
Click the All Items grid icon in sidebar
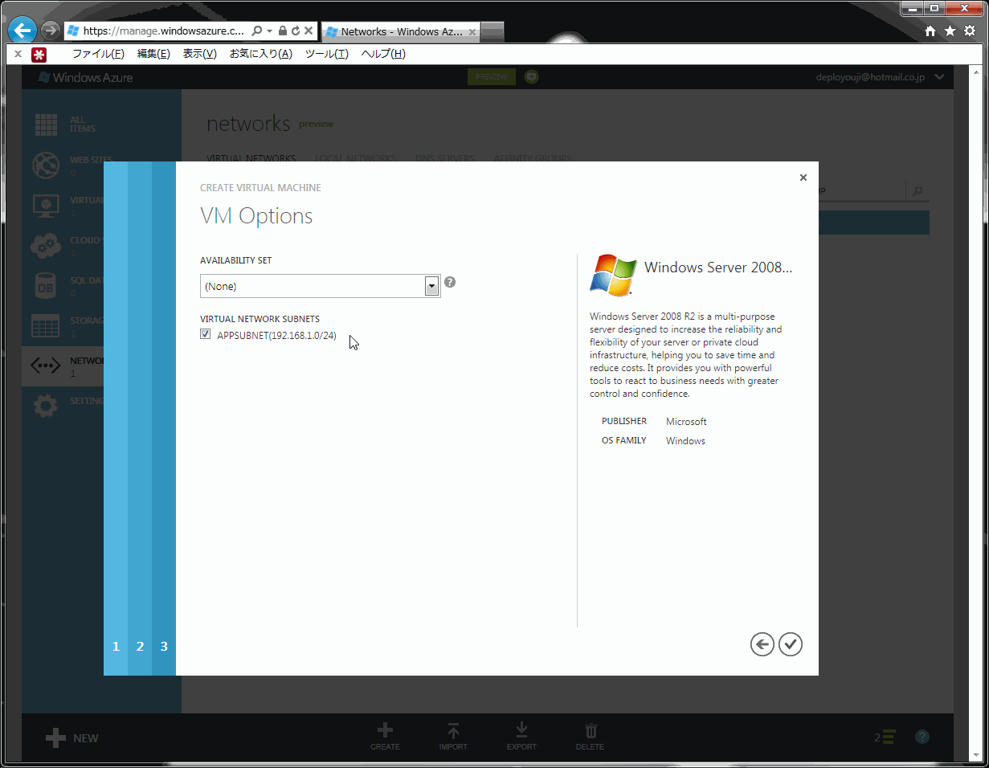coord(46,125)
